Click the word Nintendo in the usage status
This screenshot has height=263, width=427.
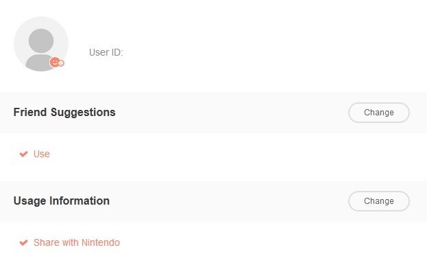[x=101, y=242]
